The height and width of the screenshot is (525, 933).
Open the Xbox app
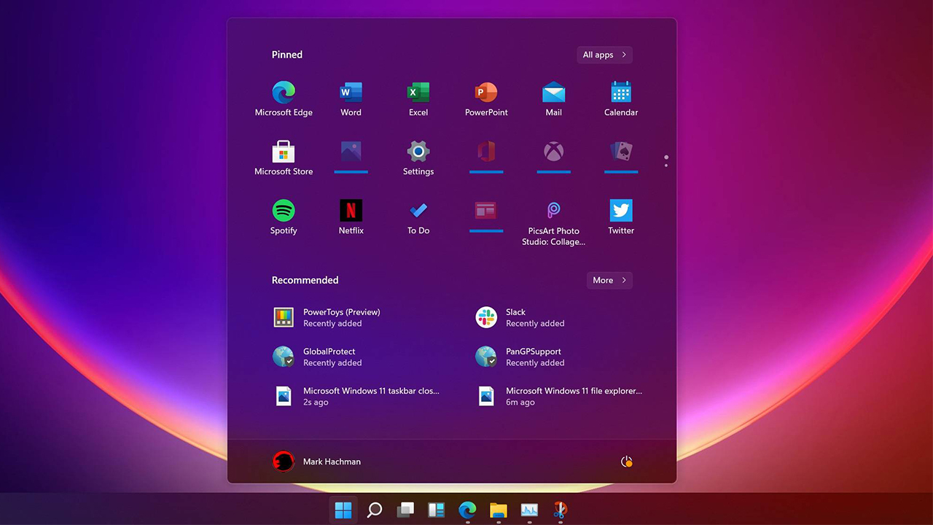coord(553,157)
